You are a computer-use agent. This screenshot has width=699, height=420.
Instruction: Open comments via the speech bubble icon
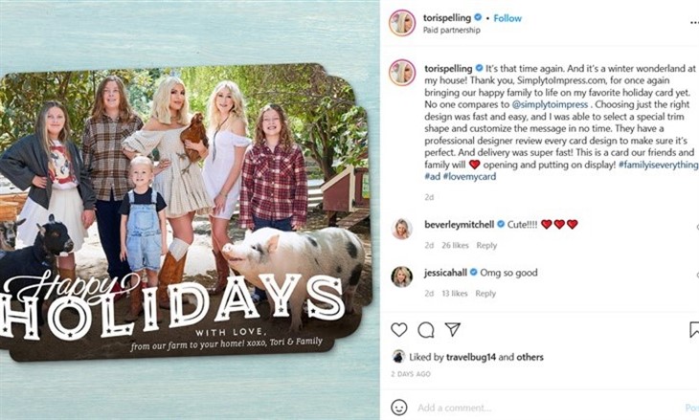tap(426, 329)
